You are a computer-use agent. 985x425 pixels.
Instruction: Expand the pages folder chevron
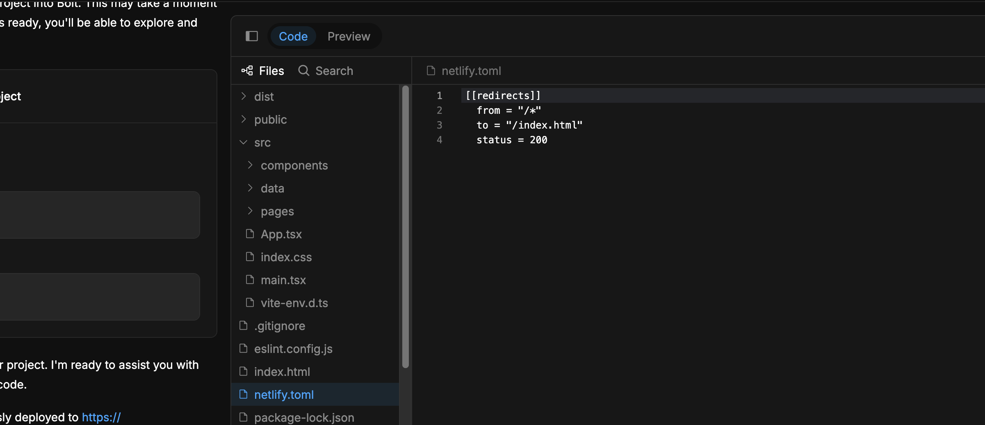[250, 211]
